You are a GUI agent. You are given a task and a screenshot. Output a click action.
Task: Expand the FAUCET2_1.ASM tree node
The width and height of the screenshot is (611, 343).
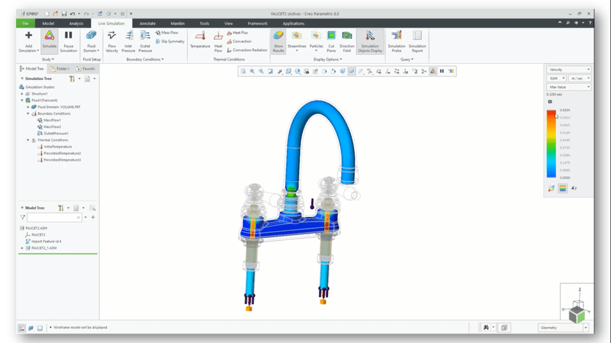[22, 248]
